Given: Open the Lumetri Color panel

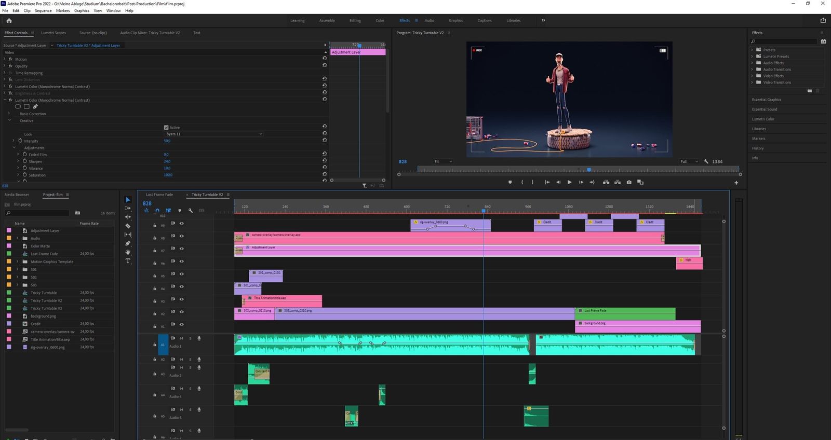Looking at the screenshot, I should 763,119.
